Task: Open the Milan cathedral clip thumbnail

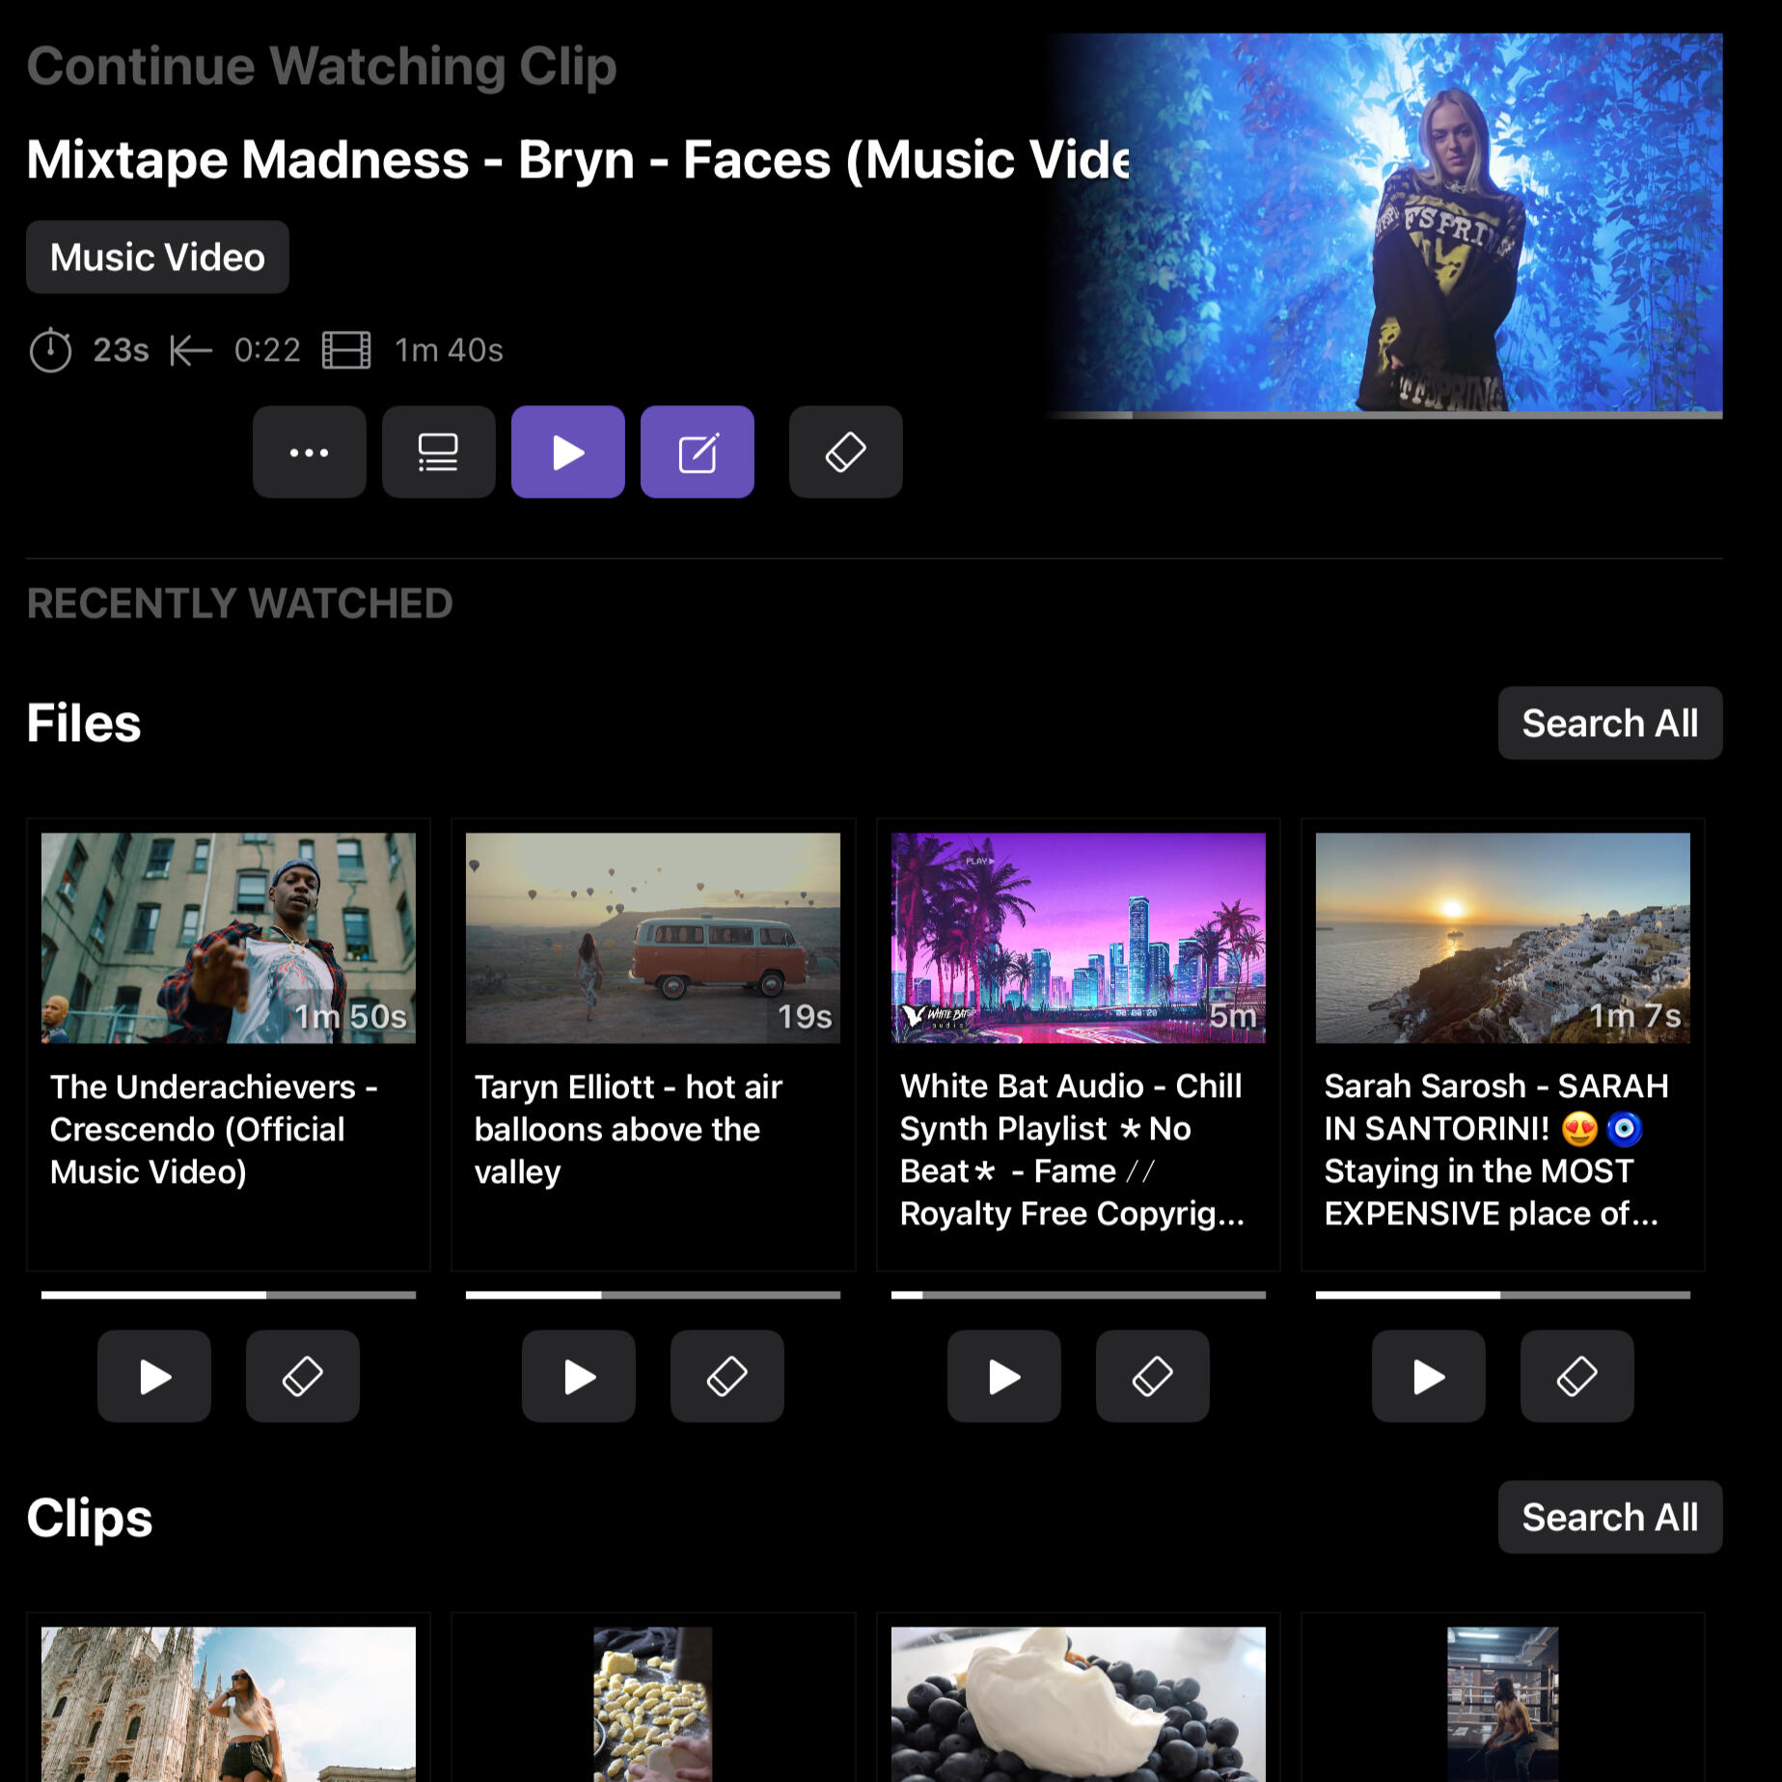Action: pyautogui.click(x=229, y=1703)
